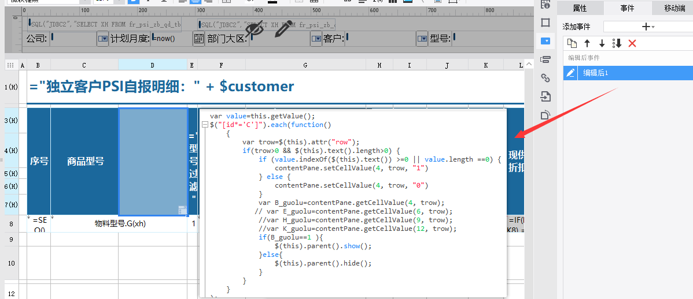Open the 客户 combo box dropdown button
693x299 pixels.
tap(422, 39)
